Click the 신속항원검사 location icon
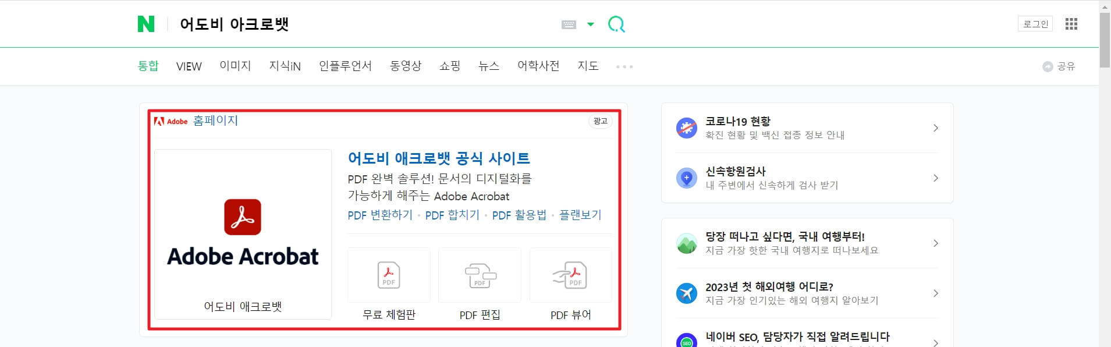 [687, 178]
